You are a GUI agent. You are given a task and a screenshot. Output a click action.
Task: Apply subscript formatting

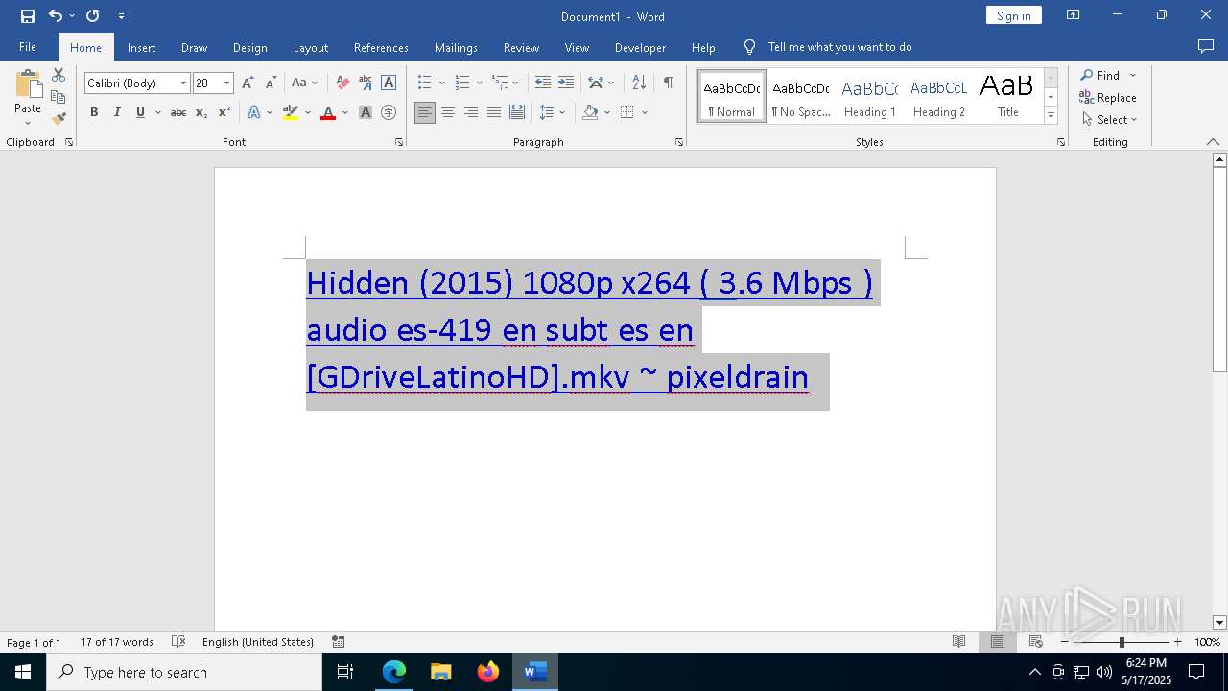[201, 112]
